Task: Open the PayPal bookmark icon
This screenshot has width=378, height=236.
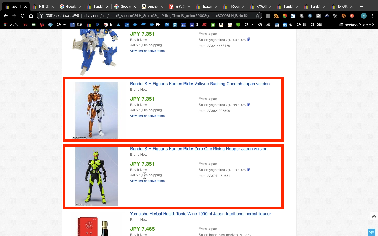Action: pos(97,25)
